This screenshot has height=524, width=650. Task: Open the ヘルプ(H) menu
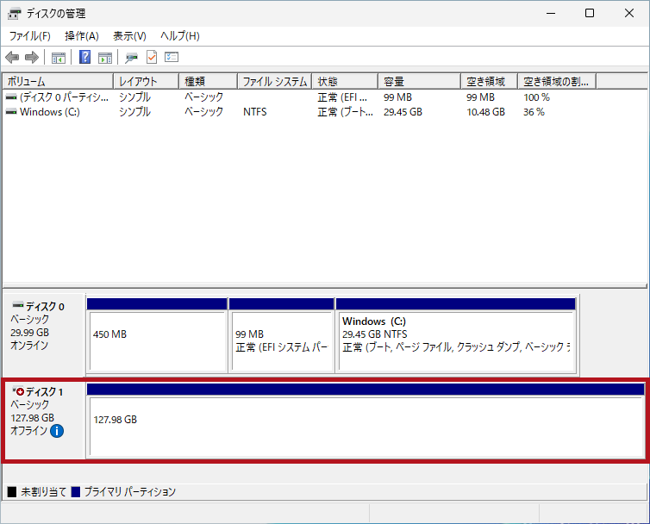(179, 36)
